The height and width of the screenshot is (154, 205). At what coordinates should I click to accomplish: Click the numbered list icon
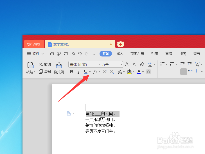click(x=172, y=64)
